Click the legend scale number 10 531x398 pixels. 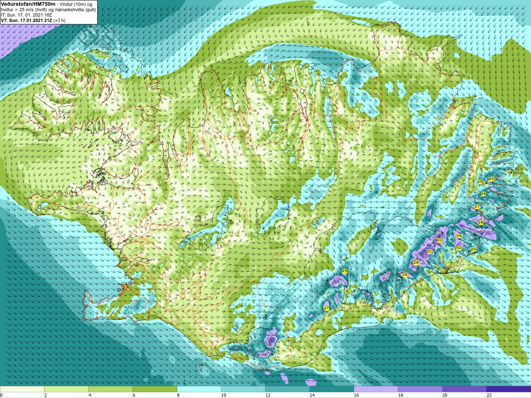[x=224, y=395]
